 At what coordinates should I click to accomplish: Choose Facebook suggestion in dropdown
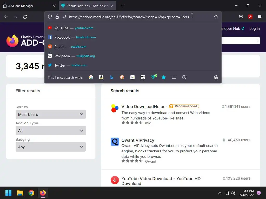tap(133, 37)
